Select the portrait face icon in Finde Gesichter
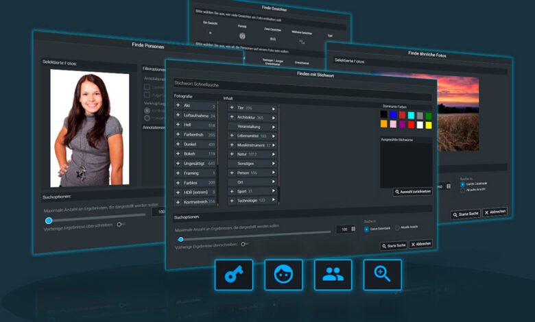Viewport: 535px width, 322px height. [242, 36]
